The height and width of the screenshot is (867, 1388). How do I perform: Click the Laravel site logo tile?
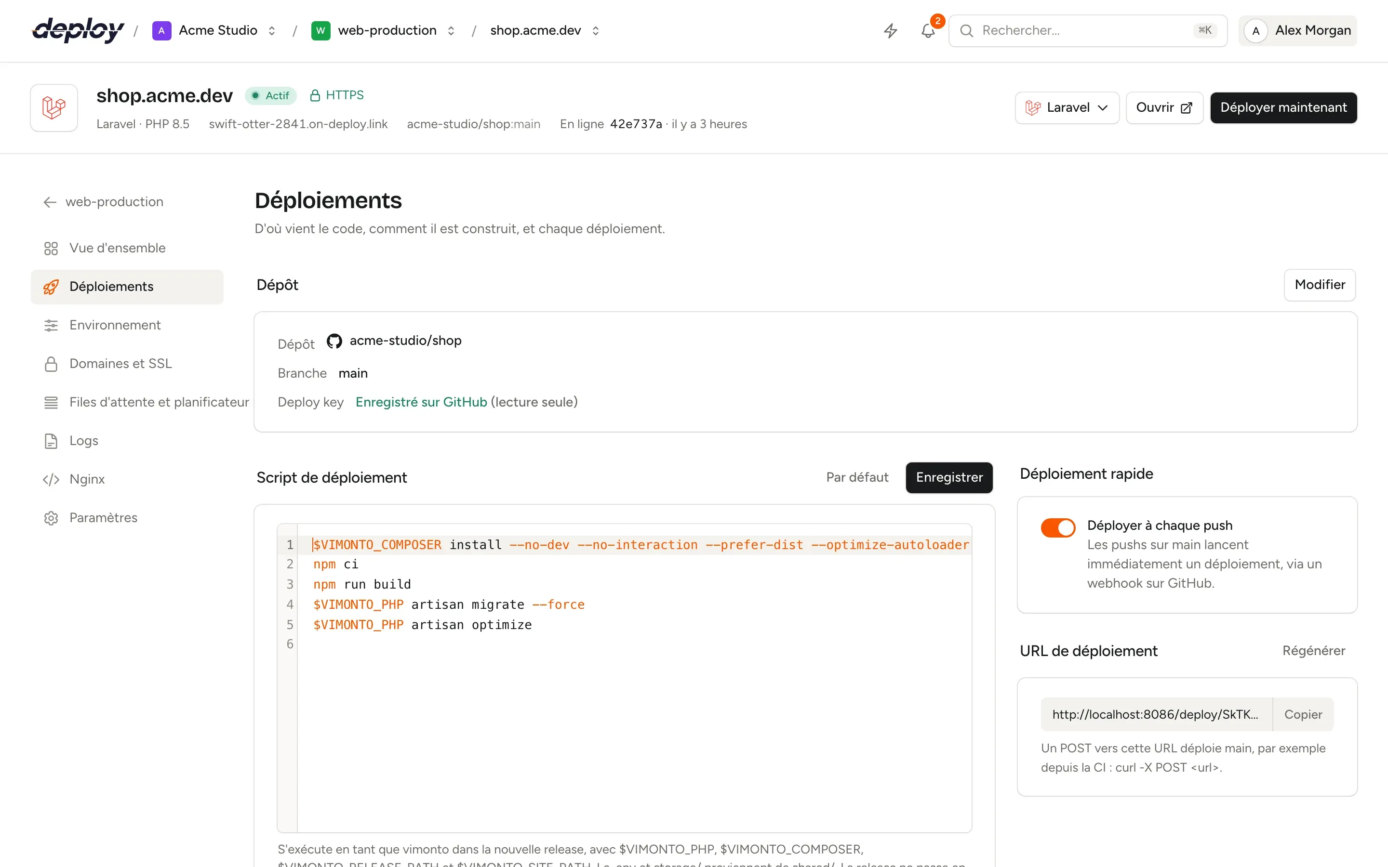(x=54, y=108)
